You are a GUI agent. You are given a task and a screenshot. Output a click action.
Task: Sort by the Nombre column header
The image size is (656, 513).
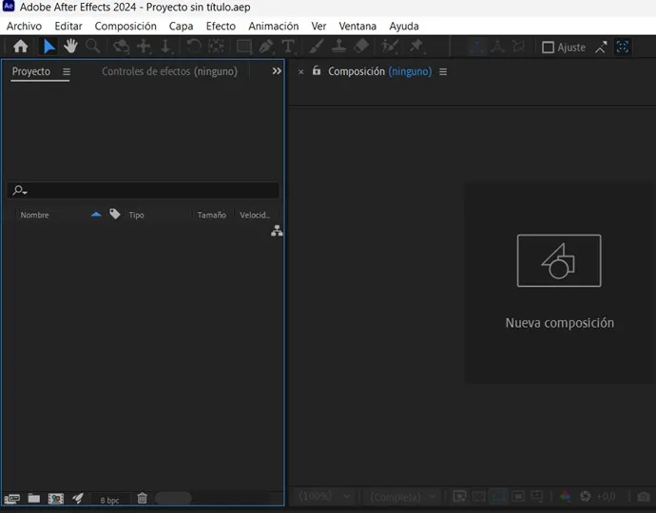click(35, 215)
